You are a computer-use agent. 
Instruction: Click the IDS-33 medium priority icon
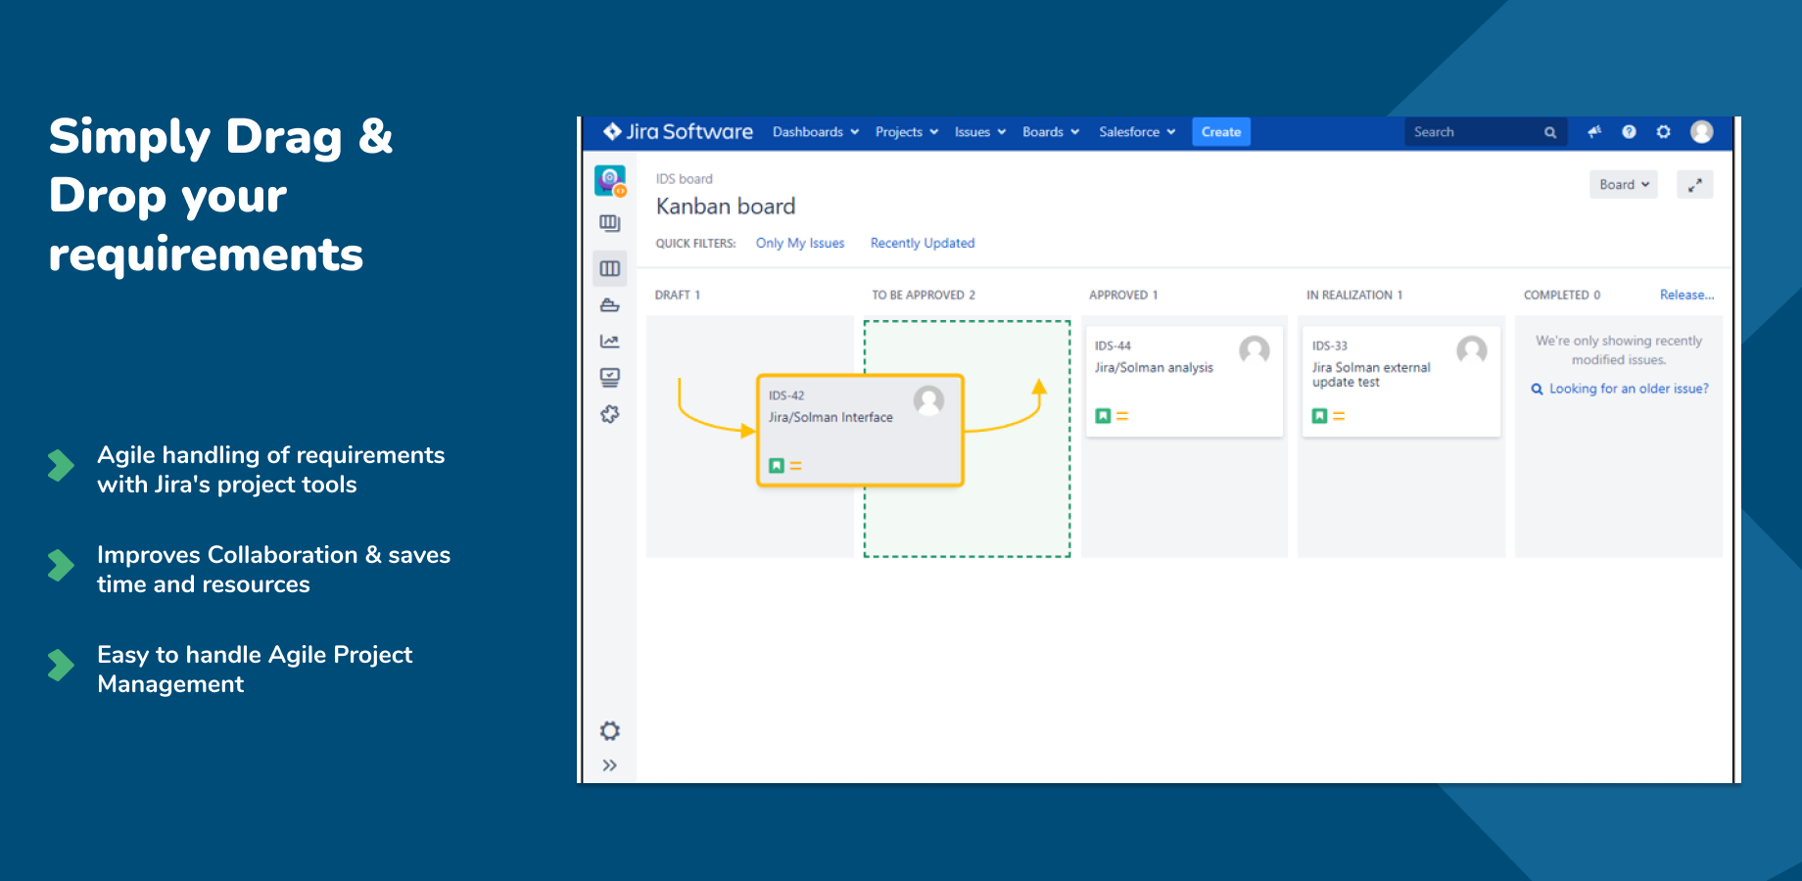1339,416
